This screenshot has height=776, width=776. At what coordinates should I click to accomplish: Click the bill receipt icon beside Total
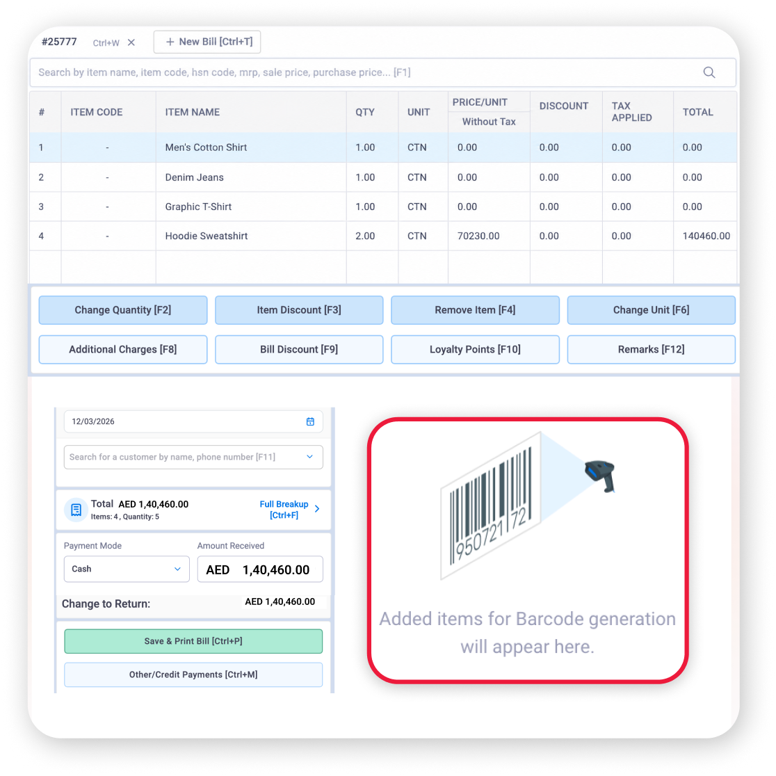click(76, 510)
